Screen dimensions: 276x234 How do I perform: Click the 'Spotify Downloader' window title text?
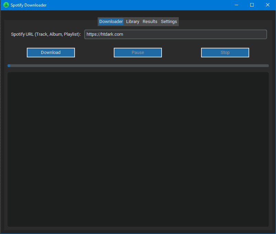(29, 5)
